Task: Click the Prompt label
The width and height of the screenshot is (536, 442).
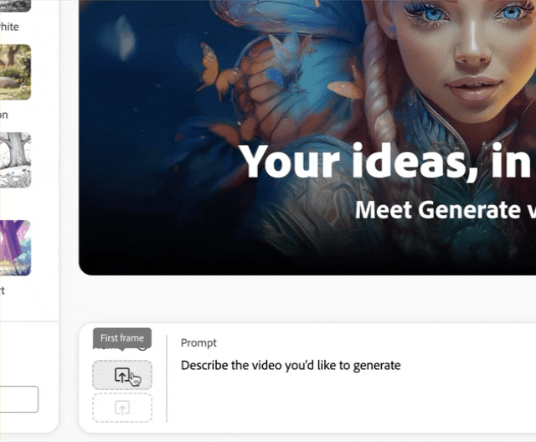Action: (x=198, y=342)
